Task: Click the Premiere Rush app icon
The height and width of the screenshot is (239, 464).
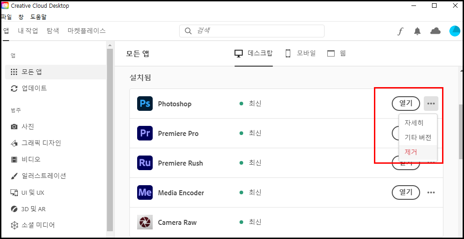Action: tap(145, 163)
